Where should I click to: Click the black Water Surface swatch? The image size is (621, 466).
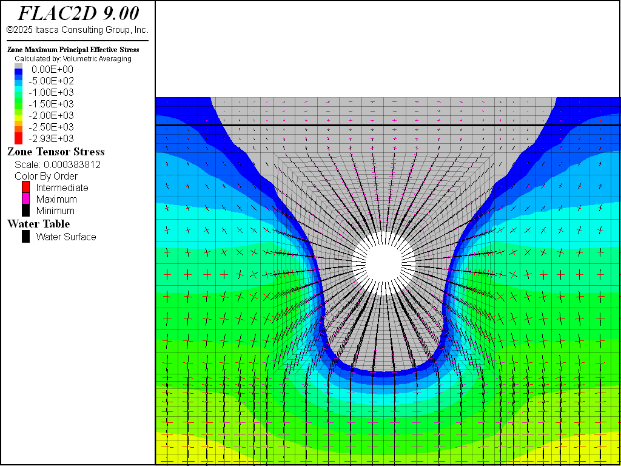[x=25, y=237]
